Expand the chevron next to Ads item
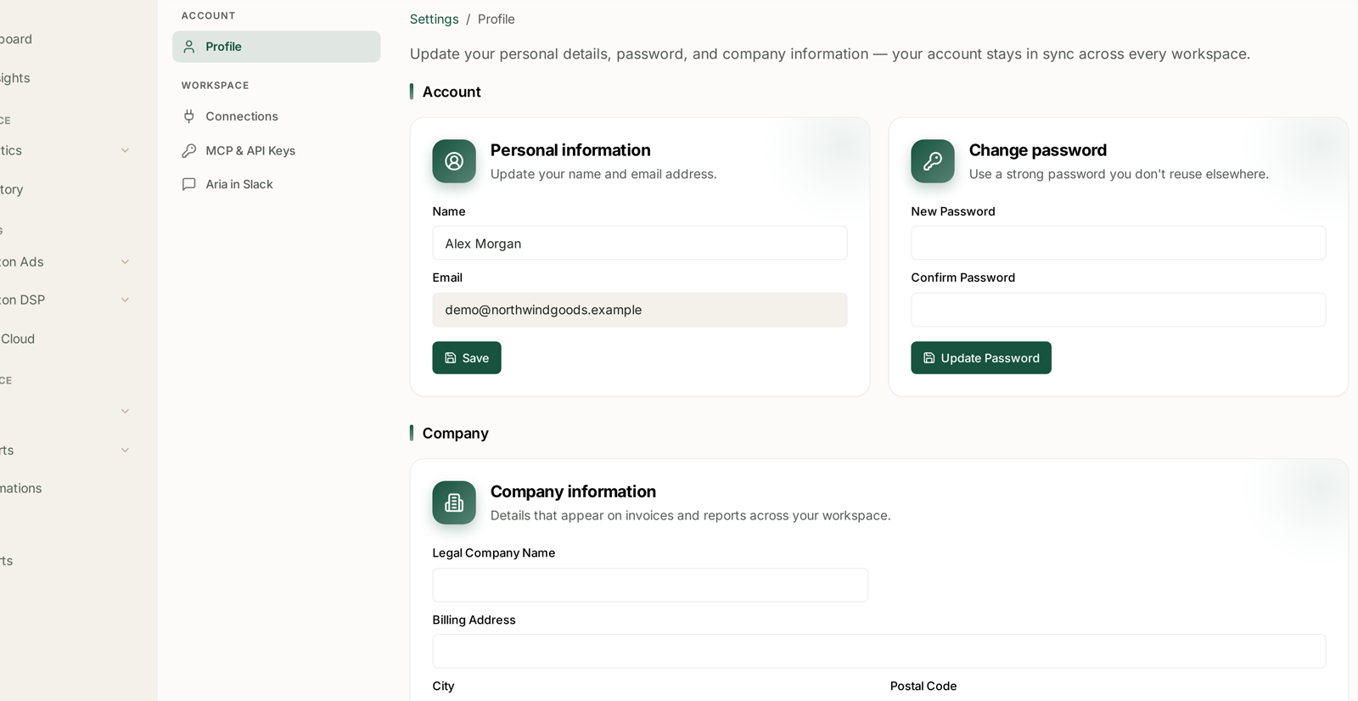Viewport: 1358px width, 701px height. (x=125, y=261)
